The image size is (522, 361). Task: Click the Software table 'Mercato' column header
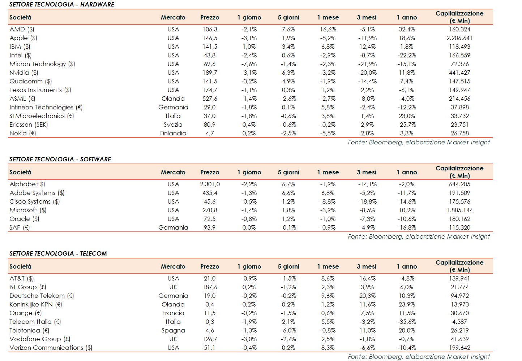coord(173,172)
